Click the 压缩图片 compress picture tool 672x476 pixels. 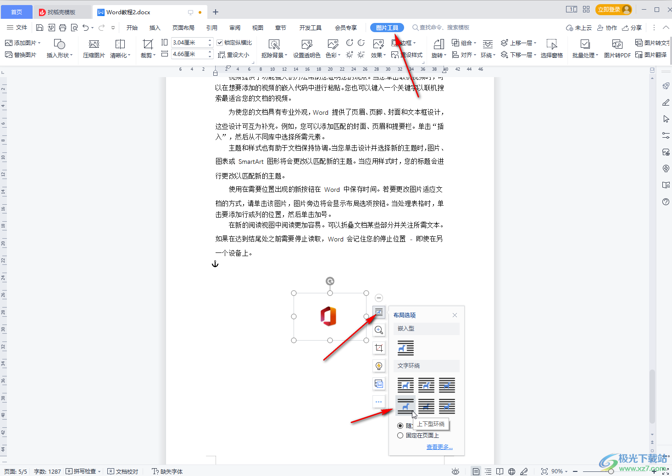click(x=94, y=49)
